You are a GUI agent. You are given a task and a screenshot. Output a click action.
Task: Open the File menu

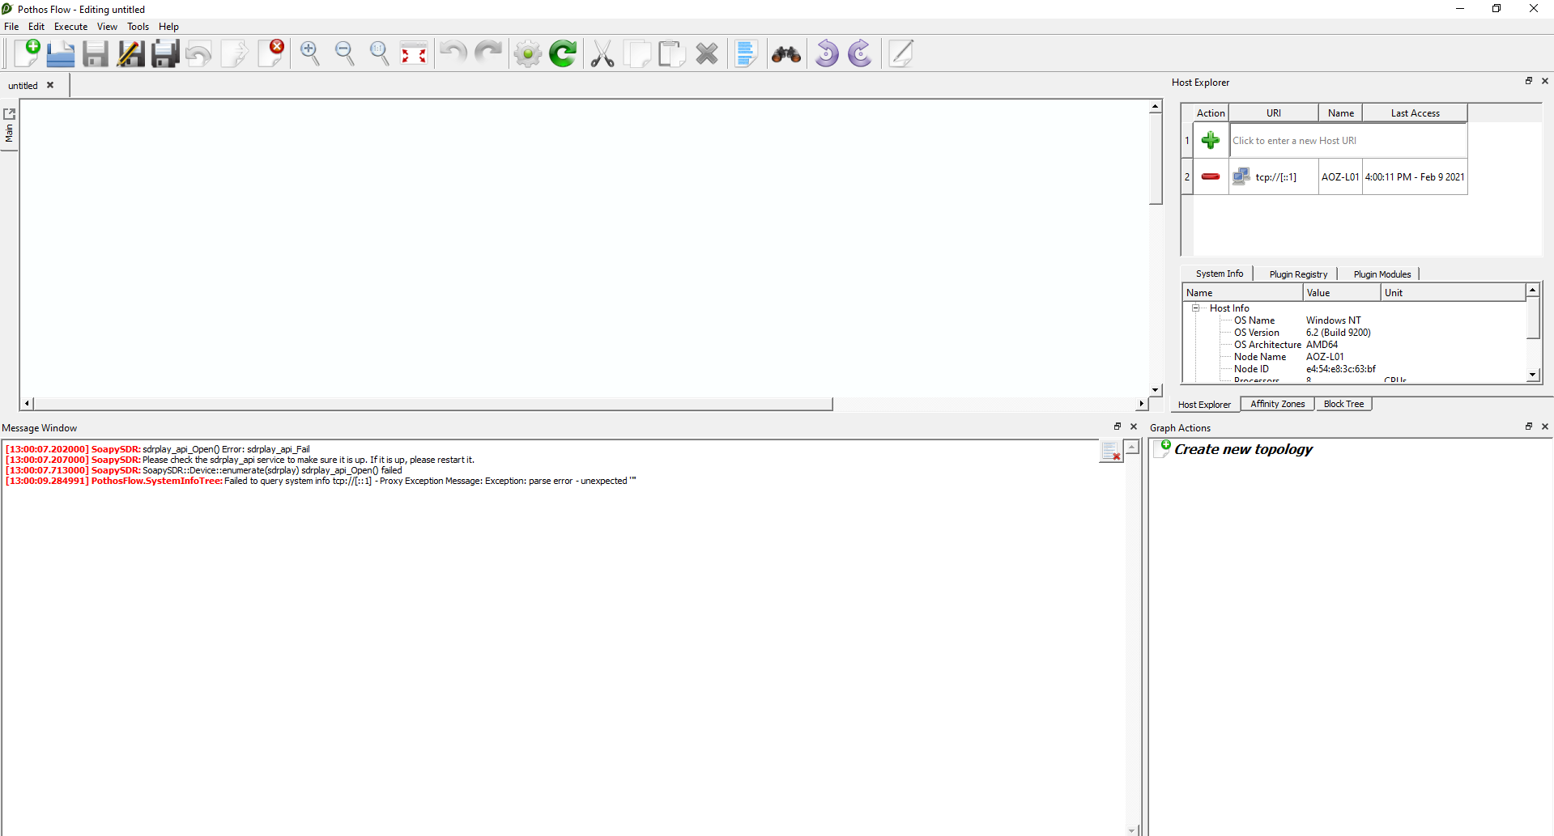tap(11, 27)
